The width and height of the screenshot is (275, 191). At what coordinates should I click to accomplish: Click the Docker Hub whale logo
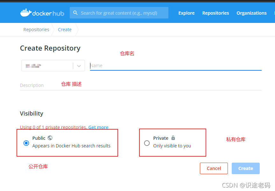pyautogui.click(x=42, y=13)
